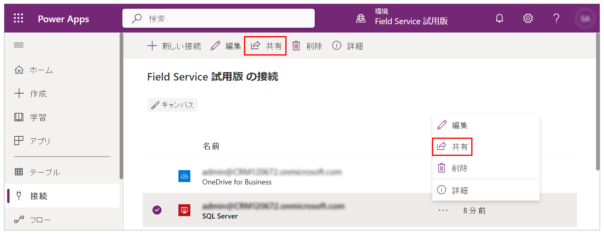Open help using the question mark icon
Screen dimensions: 604x234
coord(556,18)
